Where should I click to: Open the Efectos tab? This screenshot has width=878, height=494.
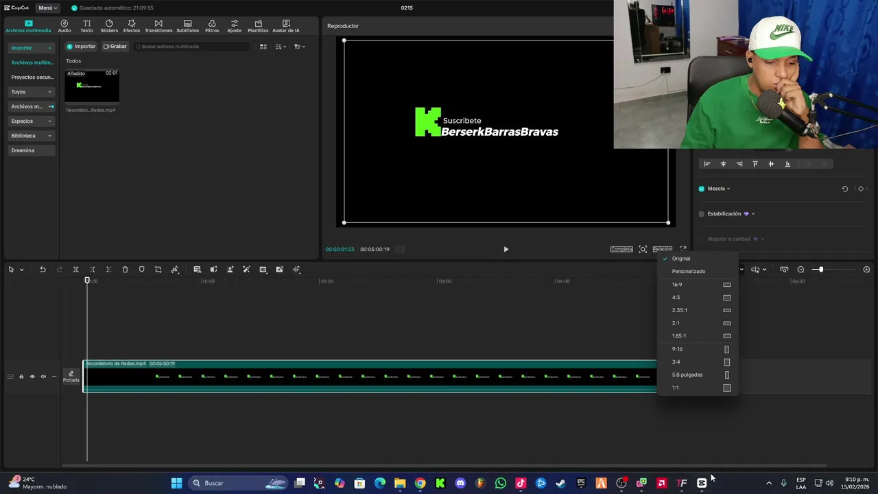pos(132,26)
